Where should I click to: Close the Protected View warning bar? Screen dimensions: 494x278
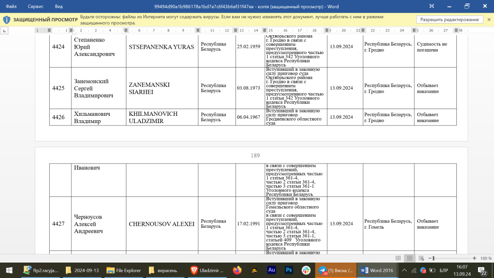tap(489, 20)
